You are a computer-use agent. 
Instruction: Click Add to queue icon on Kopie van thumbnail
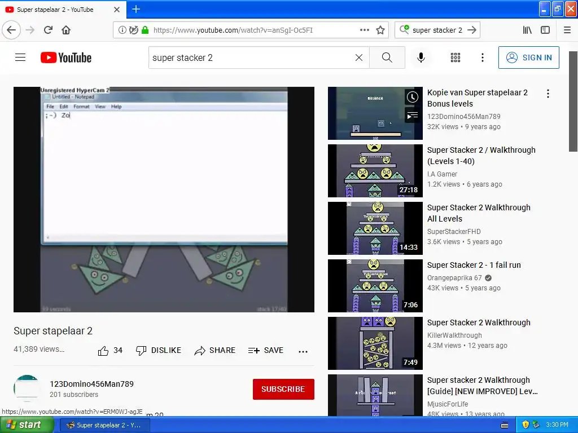tap(413, 116)
